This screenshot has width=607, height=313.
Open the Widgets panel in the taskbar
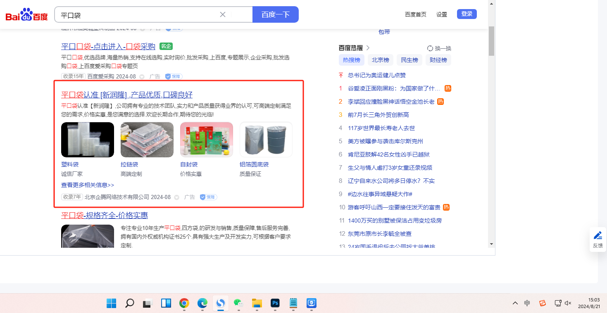[166, 304]
